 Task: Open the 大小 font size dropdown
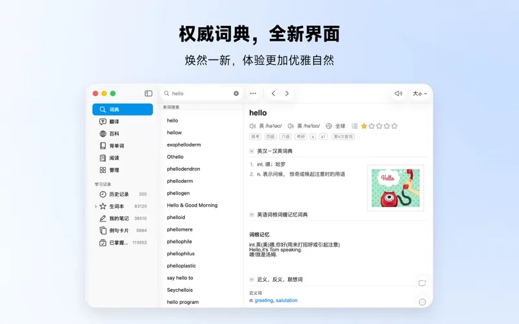coord(420,93)
